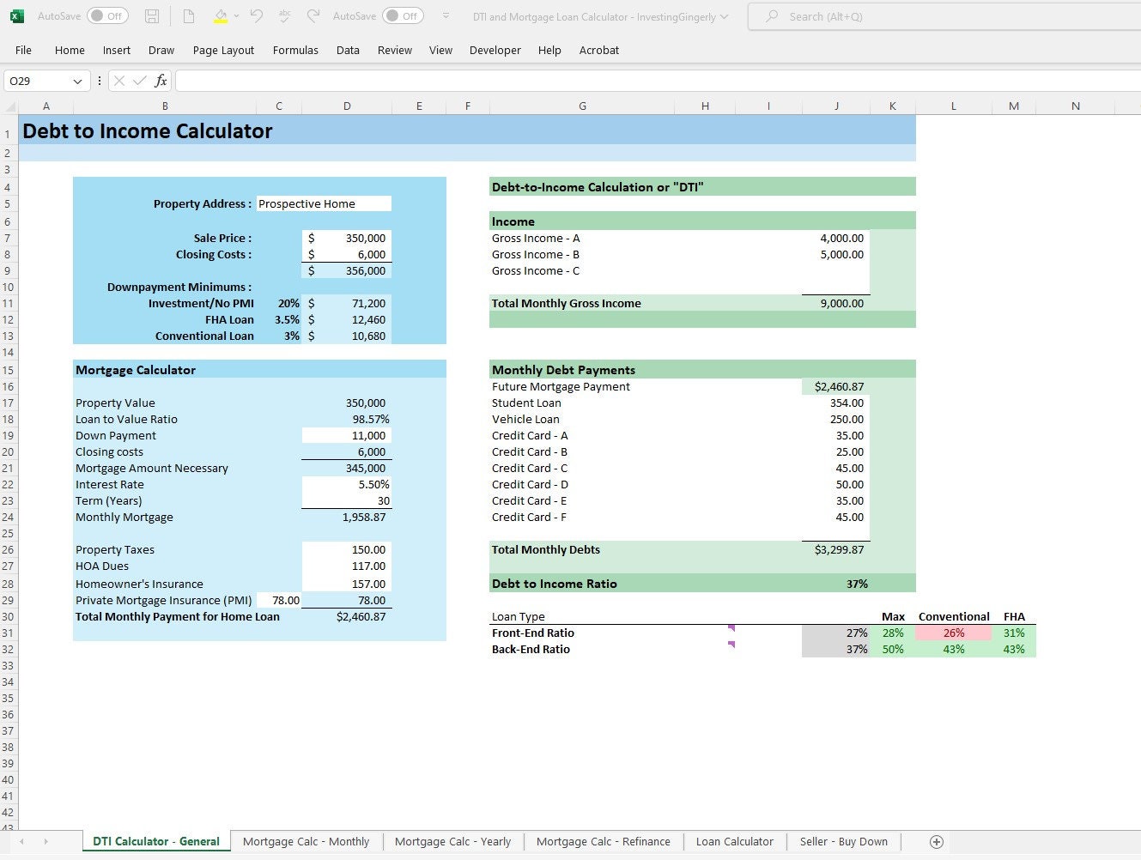The image size is (1141, 860).
Task: Click the Front-End Ratio Conventional red cell
Action: tap(954, 633)
